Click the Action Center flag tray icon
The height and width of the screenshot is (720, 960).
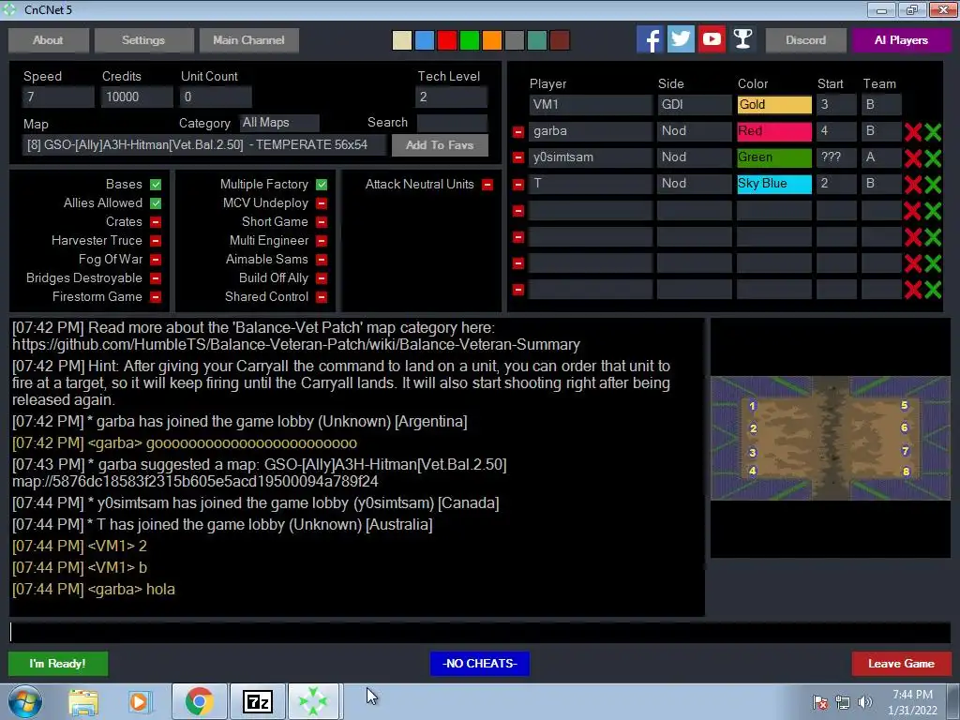tap(820, 702)
